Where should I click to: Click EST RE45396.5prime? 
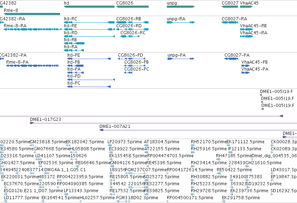(164, 163)
